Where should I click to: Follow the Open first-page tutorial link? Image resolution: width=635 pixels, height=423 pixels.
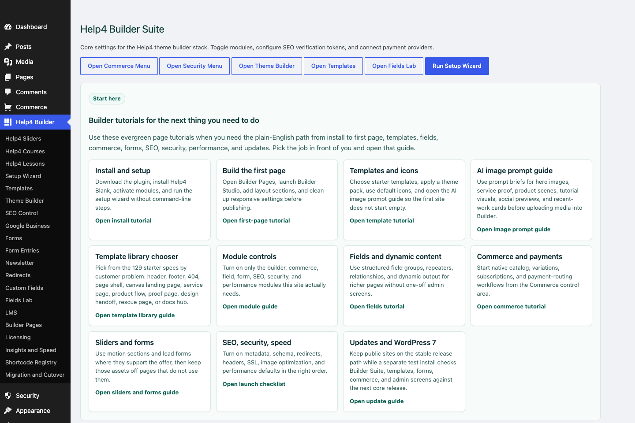point(256,221)
